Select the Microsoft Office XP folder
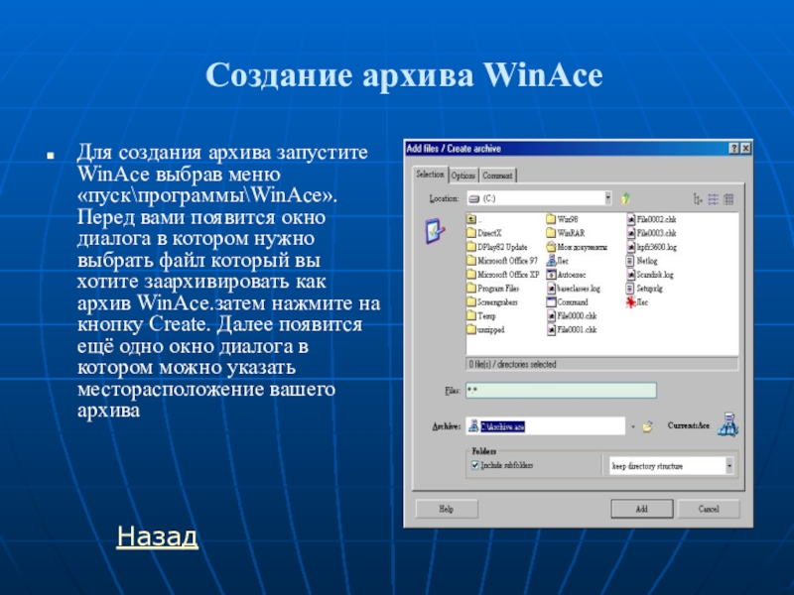This screenshot has height=595, width=794. [x=503, y=275]
